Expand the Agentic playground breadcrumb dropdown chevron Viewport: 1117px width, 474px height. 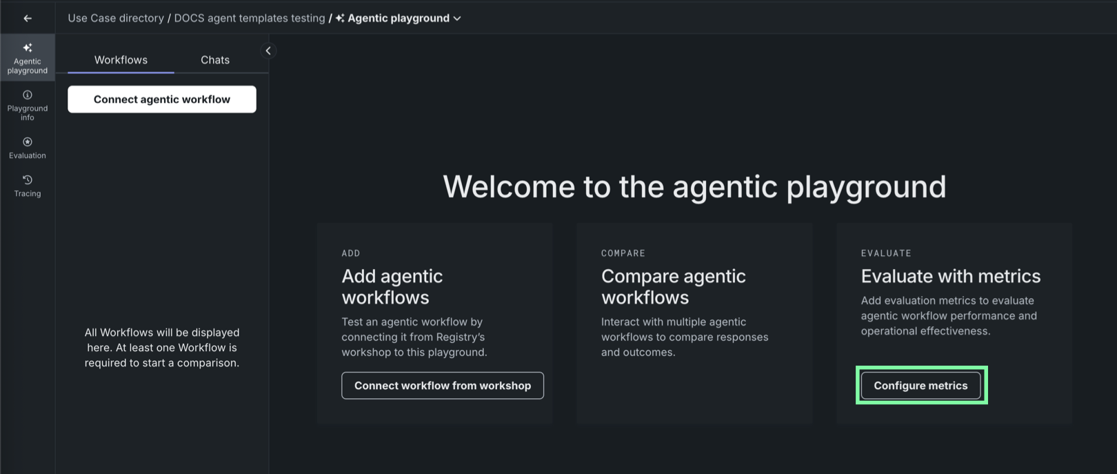(457, 19)
